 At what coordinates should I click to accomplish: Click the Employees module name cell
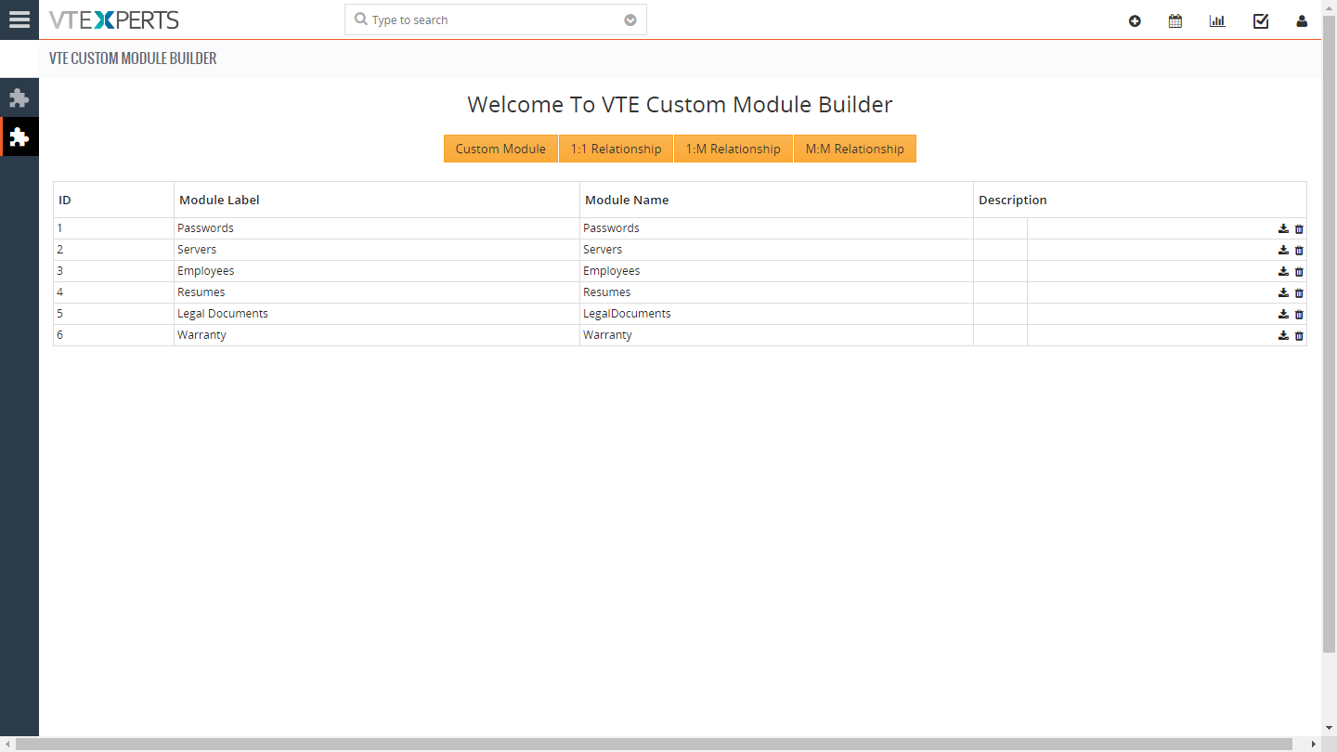tap(776, 271)
